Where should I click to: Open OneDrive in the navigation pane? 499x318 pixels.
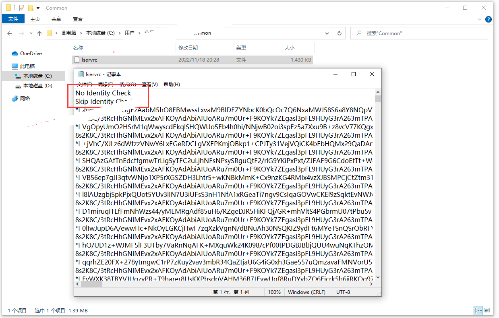[31, 53]
